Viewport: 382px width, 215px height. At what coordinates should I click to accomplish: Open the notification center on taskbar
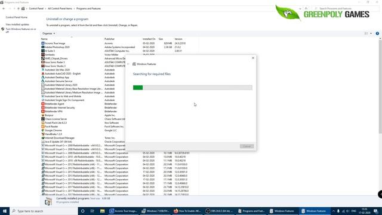point(375,211)
